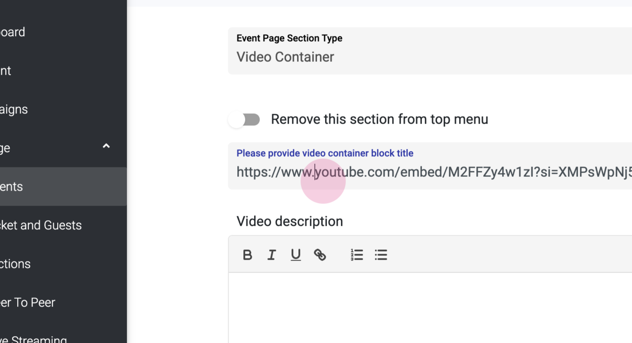Apply italic formatting in description toolbar
The width and height of the screenshot is (632, 343).
coord(271,255)
